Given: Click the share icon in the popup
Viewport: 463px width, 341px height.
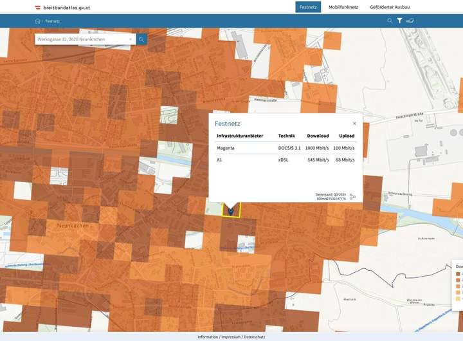Looking at the screenshot, I should pos(352,196).
